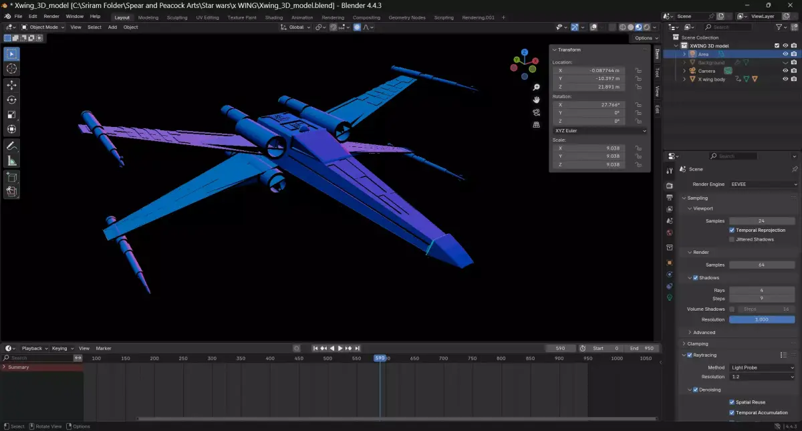Toggle the Raytracing checkbox
Screen dimensions: 802x431
pos(690,355)
